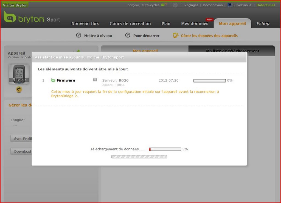281x203 pixels.
Task: Click the Visiter Bryton link
Action: pyautogui.click(x=15, y=5)
